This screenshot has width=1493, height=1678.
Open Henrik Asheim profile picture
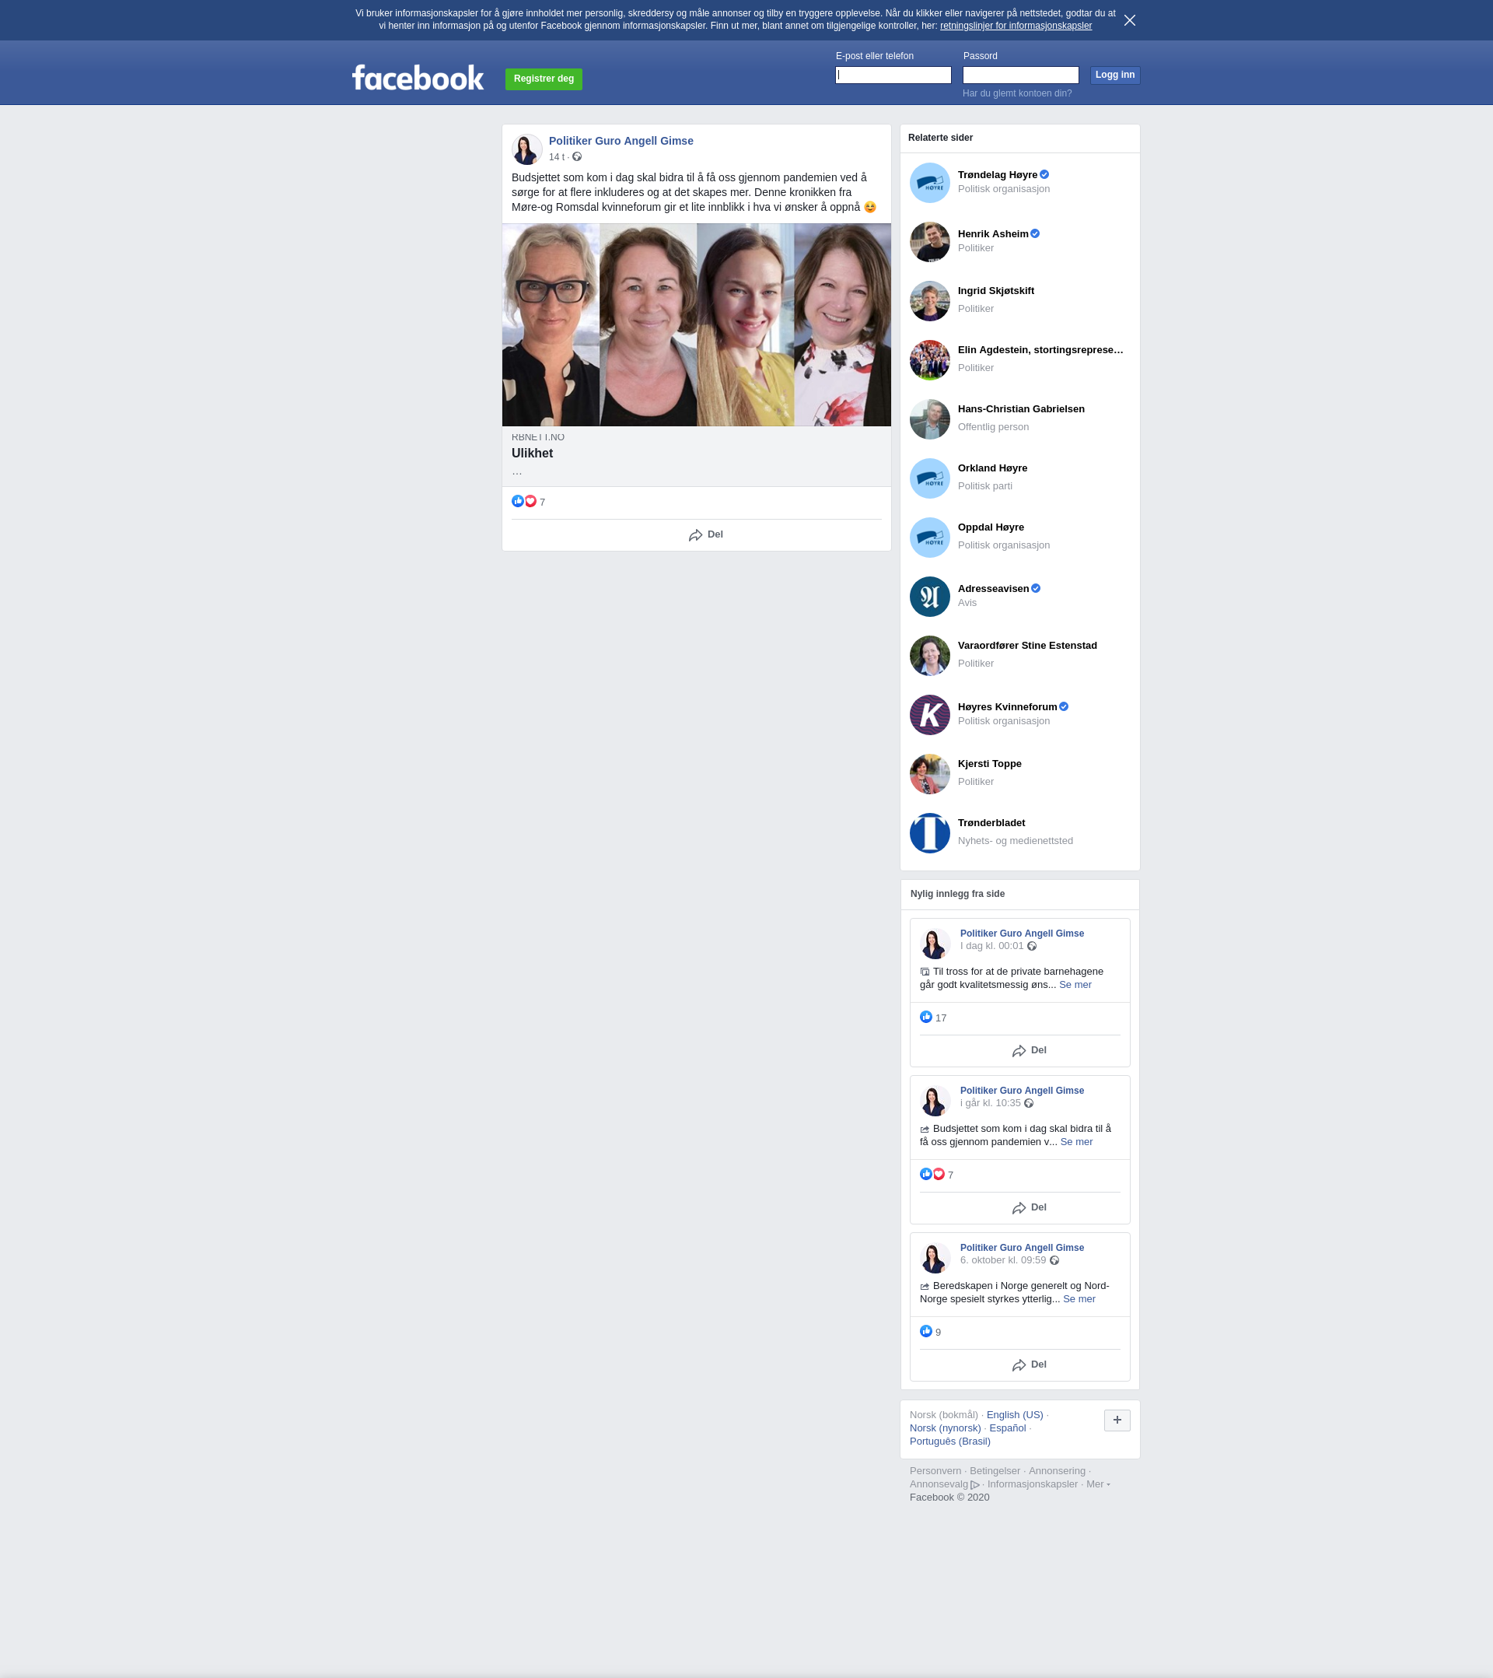[929, 241]
